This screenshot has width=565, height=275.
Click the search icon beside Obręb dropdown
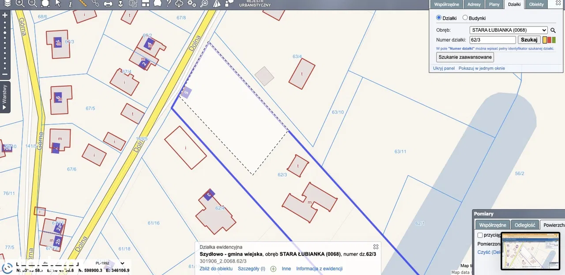click(553, 30)
